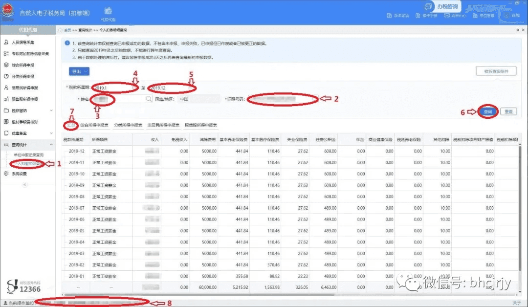
Task: Switch to the 限售股所得申报表 tab
Action: click(201, 125)
